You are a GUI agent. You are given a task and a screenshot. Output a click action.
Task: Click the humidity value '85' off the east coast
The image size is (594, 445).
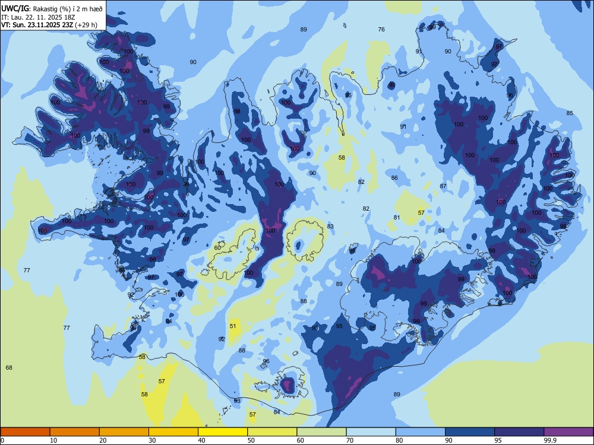570,113
